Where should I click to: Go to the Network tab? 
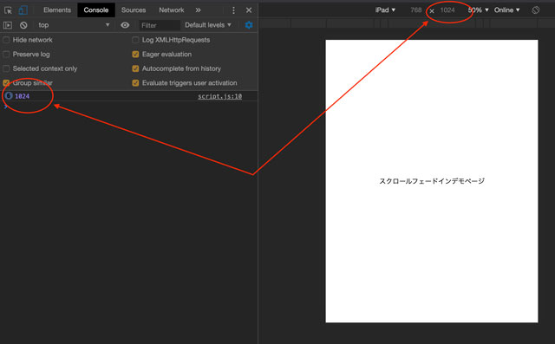click(x=172, y=10)
